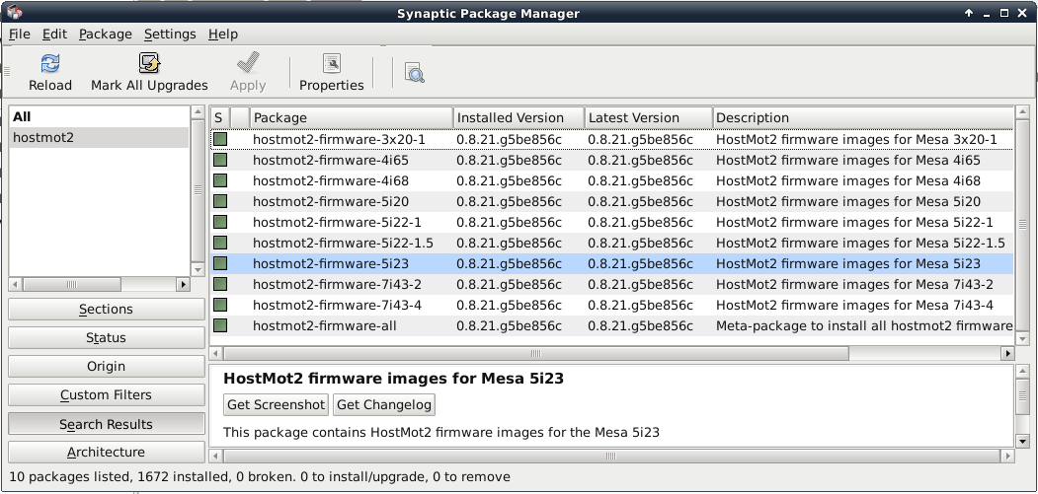Viewport: 1038px width, 494px height.
Task: Open the Help menu
Action: coord(222,34)
